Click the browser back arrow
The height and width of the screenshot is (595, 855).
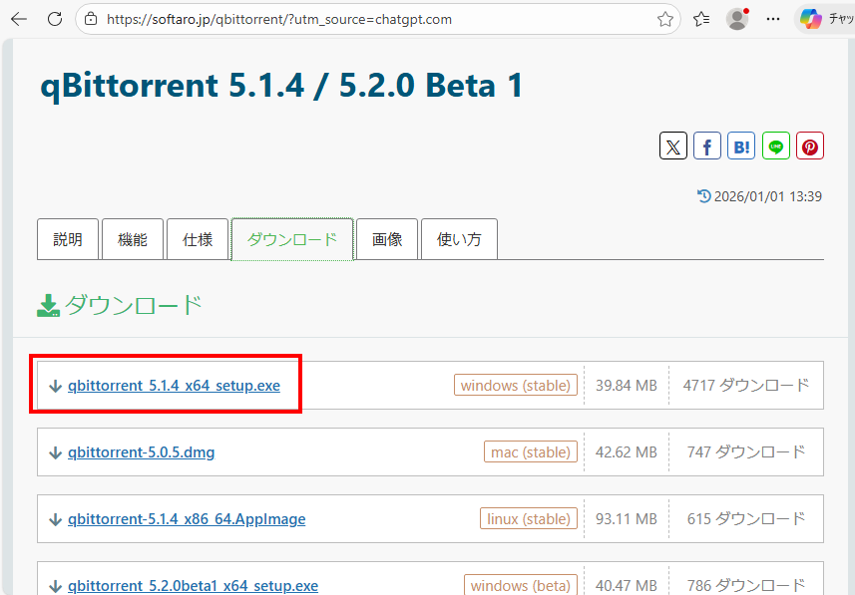coord(19,19)
